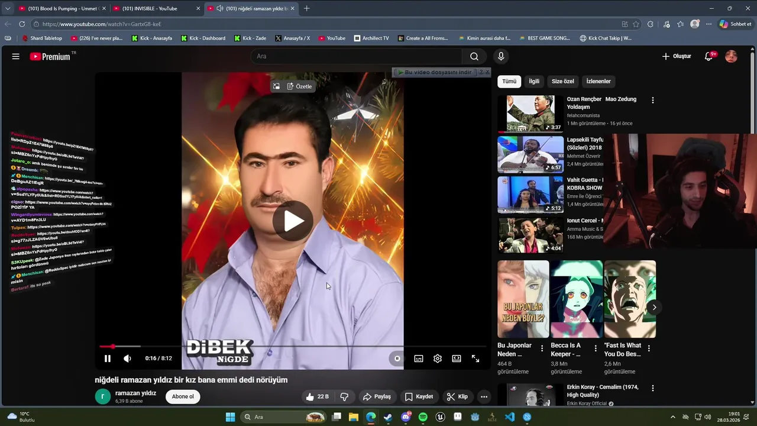Select the İlgili filter chip
Screen dimensions: 757x426
click(x=534, y=81)
